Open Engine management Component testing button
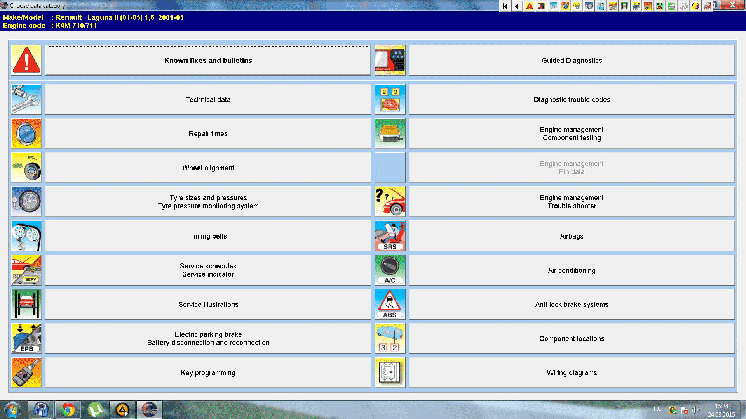This screenshot has width=746, height=419. click(572, 133)
